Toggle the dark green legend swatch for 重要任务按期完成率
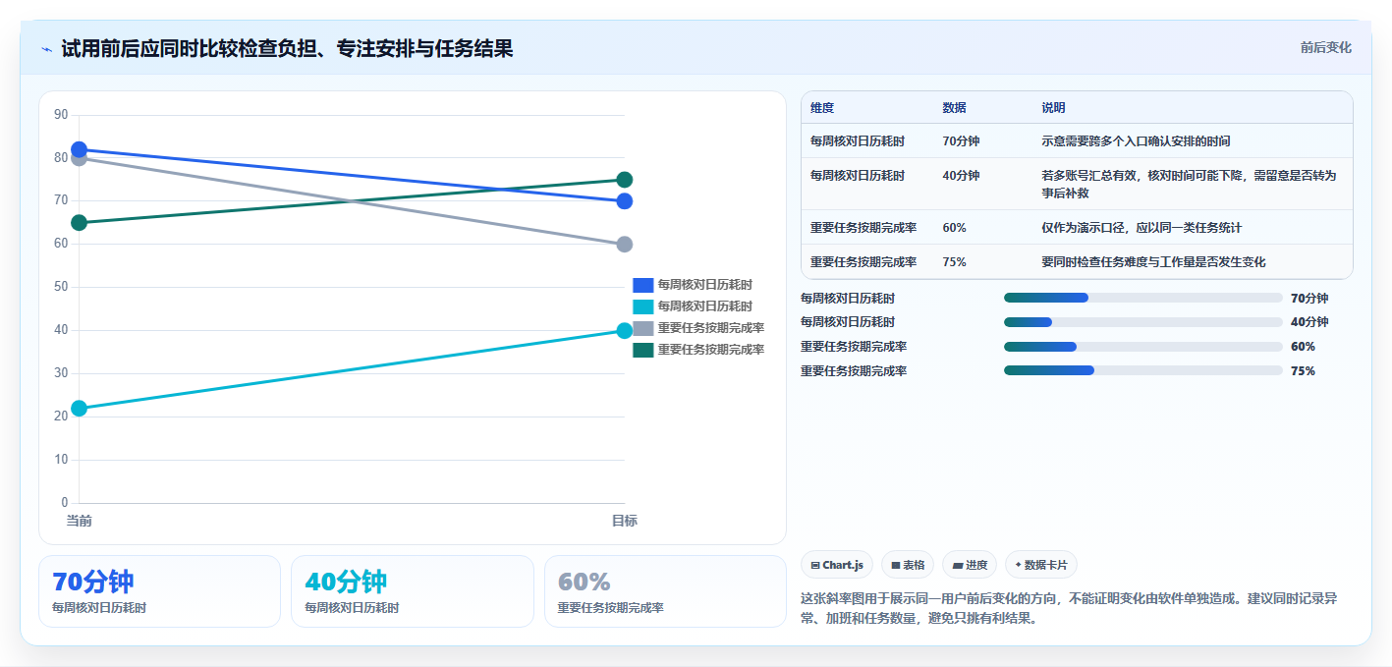Screen dimensions: 1392x667 [x=642, y=350]
